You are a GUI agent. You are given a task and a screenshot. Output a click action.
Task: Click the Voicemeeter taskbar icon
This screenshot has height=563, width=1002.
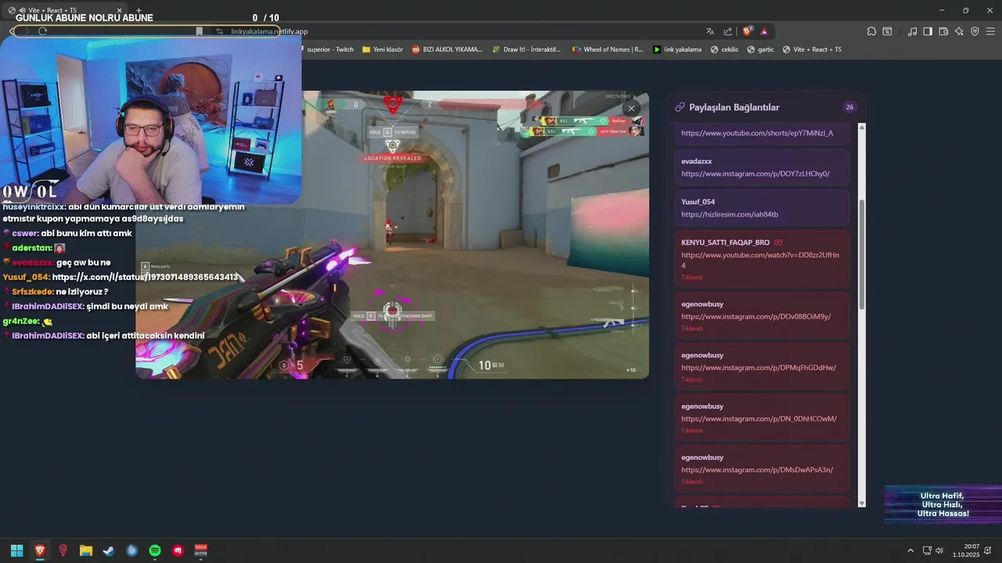pos(201,550)
